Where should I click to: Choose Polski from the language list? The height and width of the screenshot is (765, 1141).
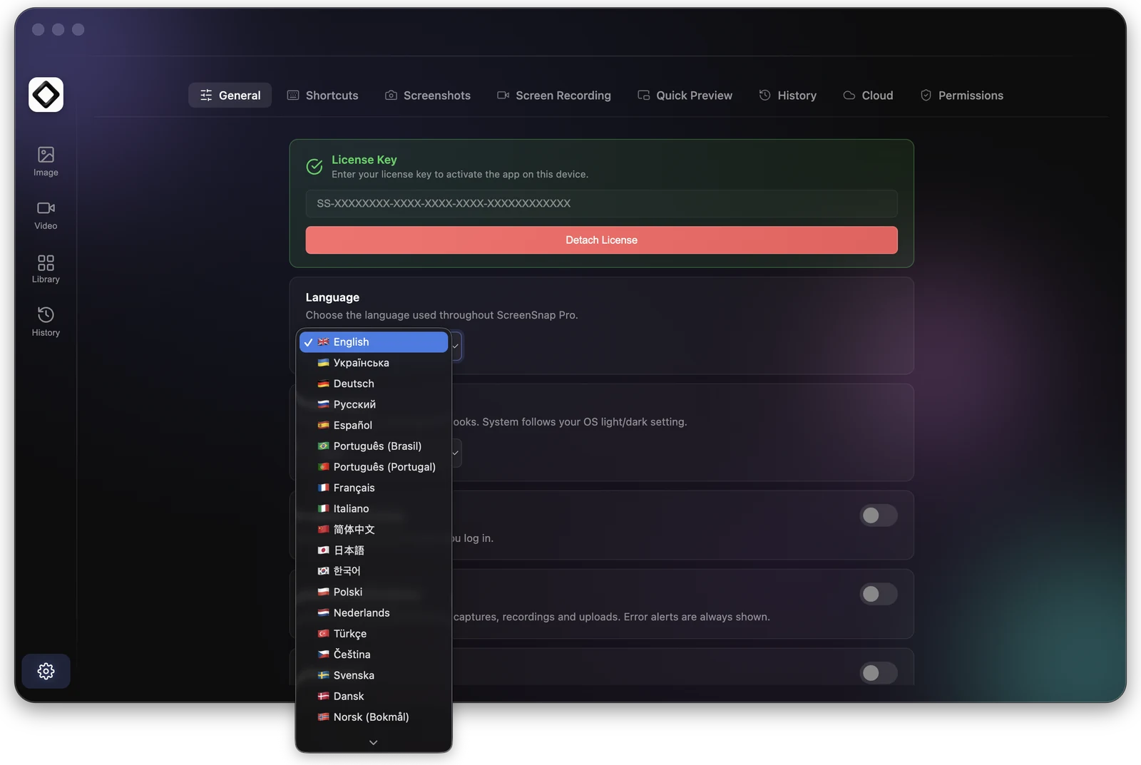pos(374,592)
